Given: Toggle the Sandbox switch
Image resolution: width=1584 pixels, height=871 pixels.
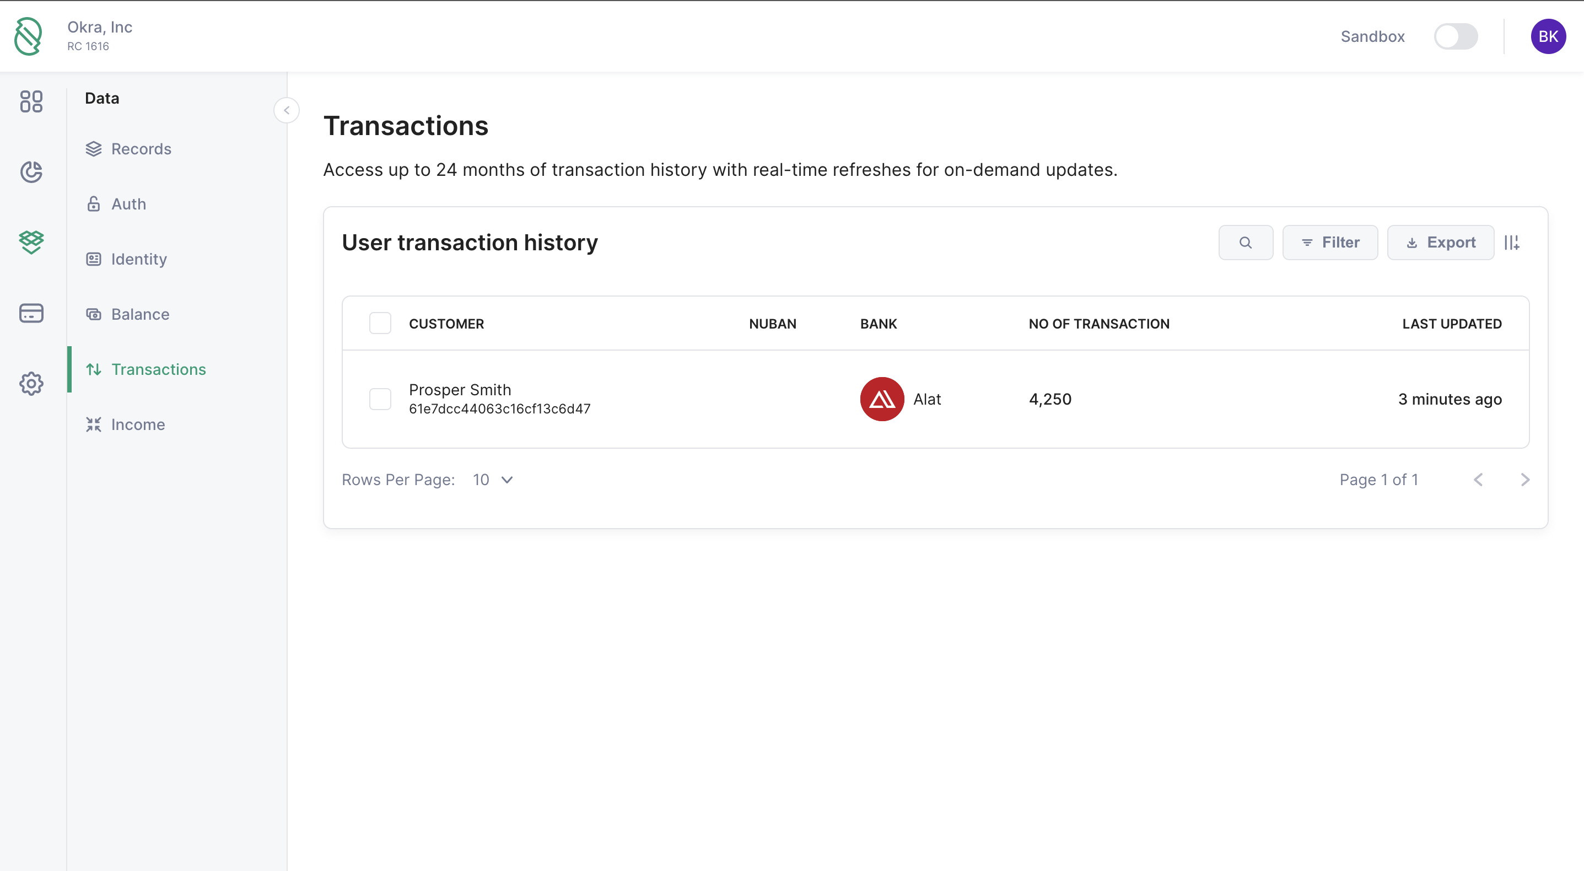Looking at the screenshot, I should (1456, 36).
